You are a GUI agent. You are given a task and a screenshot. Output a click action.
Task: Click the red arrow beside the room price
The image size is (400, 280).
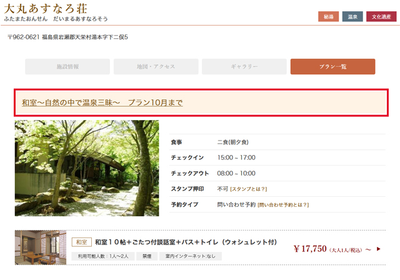click(x=378, y=249)
